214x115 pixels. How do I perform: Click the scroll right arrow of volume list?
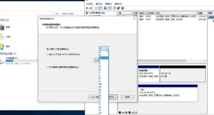click(x=205, y=61)
